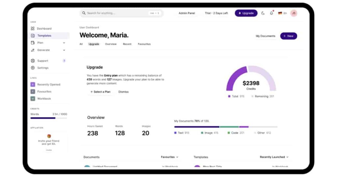
Task: Dismiss the upgrade notice
Action: tap(123, 92)
